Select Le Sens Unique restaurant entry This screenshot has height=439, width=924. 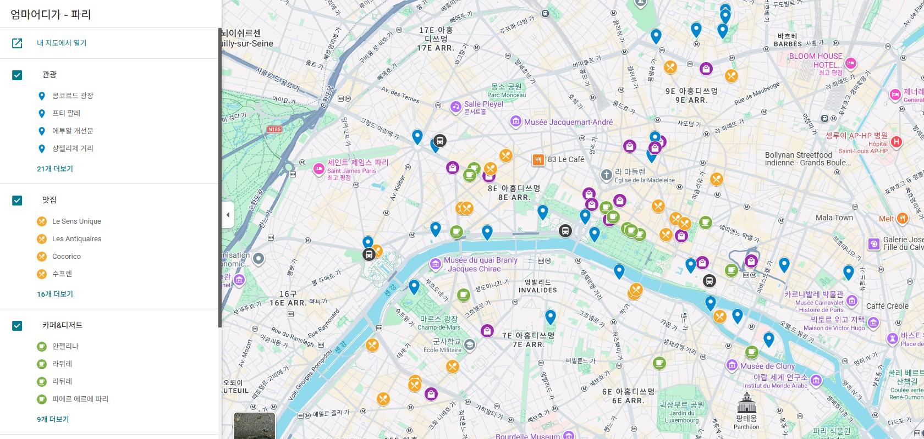(x=76, y=221)
